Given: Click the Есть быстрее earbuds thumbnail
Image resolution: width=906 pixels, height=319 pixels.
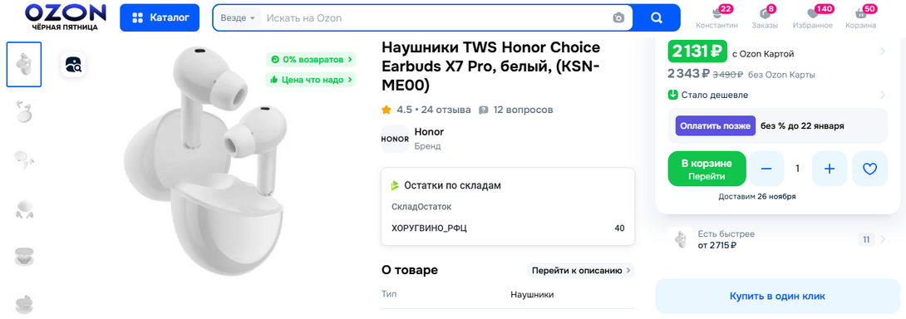Looking at the screenshot, I should [681, 239].
